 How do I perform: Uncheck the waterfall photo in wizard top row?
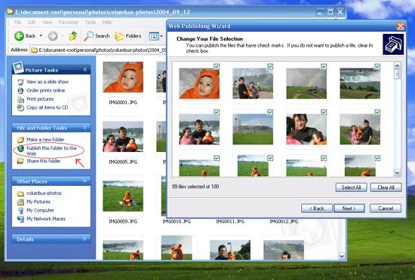(377, 66)
